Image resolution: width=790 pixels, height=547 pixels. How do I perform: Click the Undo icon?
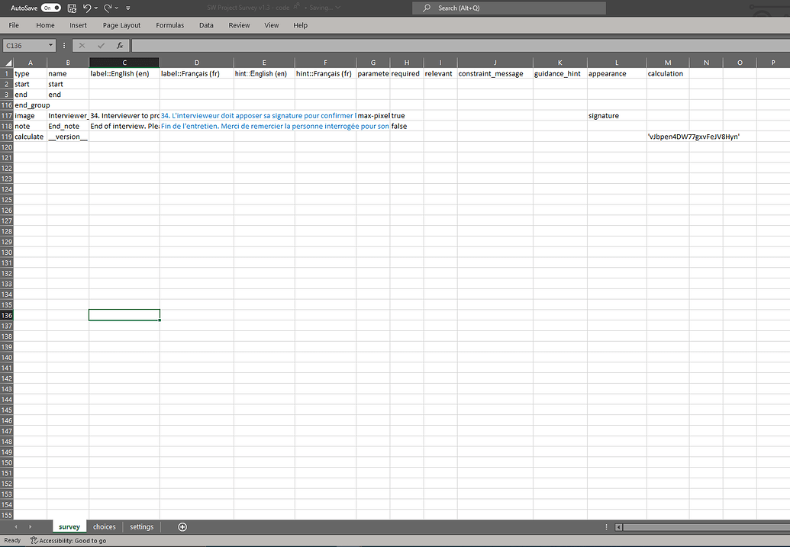pyautogui.click(x=88, y=8)
